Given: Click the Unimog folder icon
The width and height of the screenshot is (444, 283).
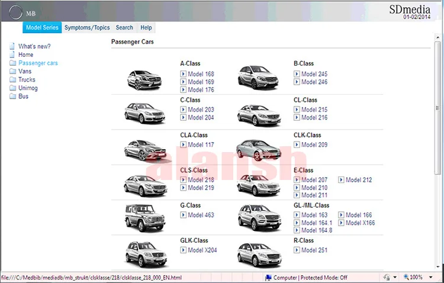Looking at the screenshot, I should click(x=13, y=88).
